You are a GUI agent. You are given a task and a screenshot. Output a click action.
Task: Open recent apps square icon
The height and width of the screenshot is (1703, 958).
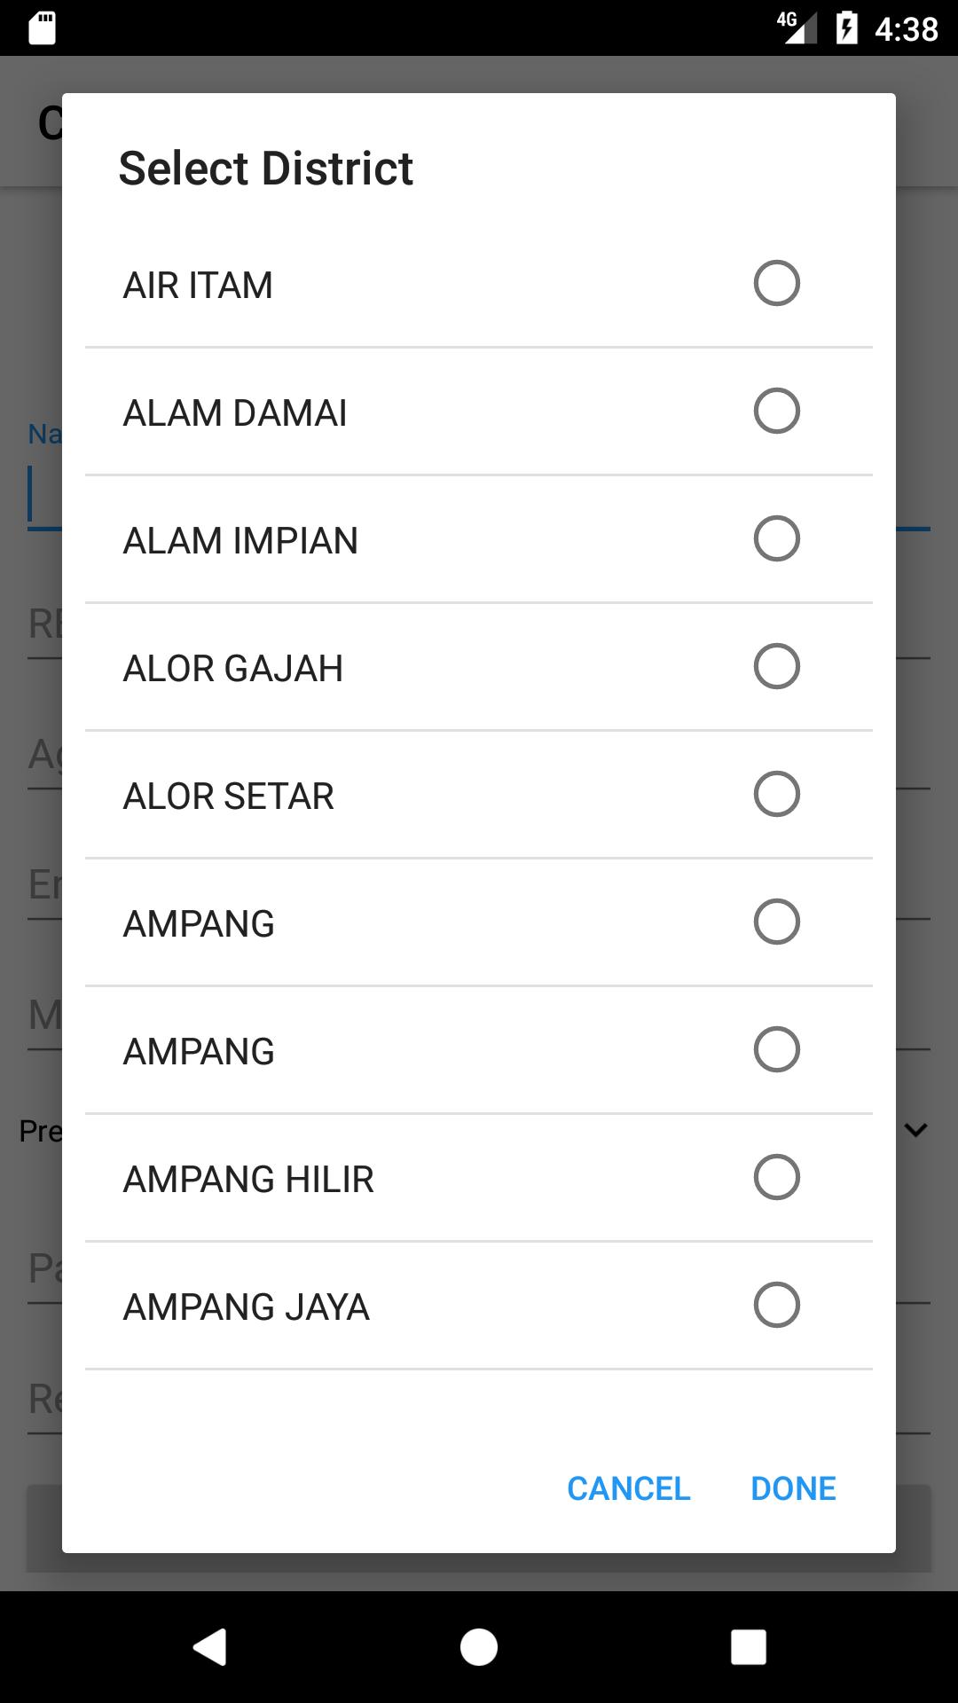coord(748,1647)
